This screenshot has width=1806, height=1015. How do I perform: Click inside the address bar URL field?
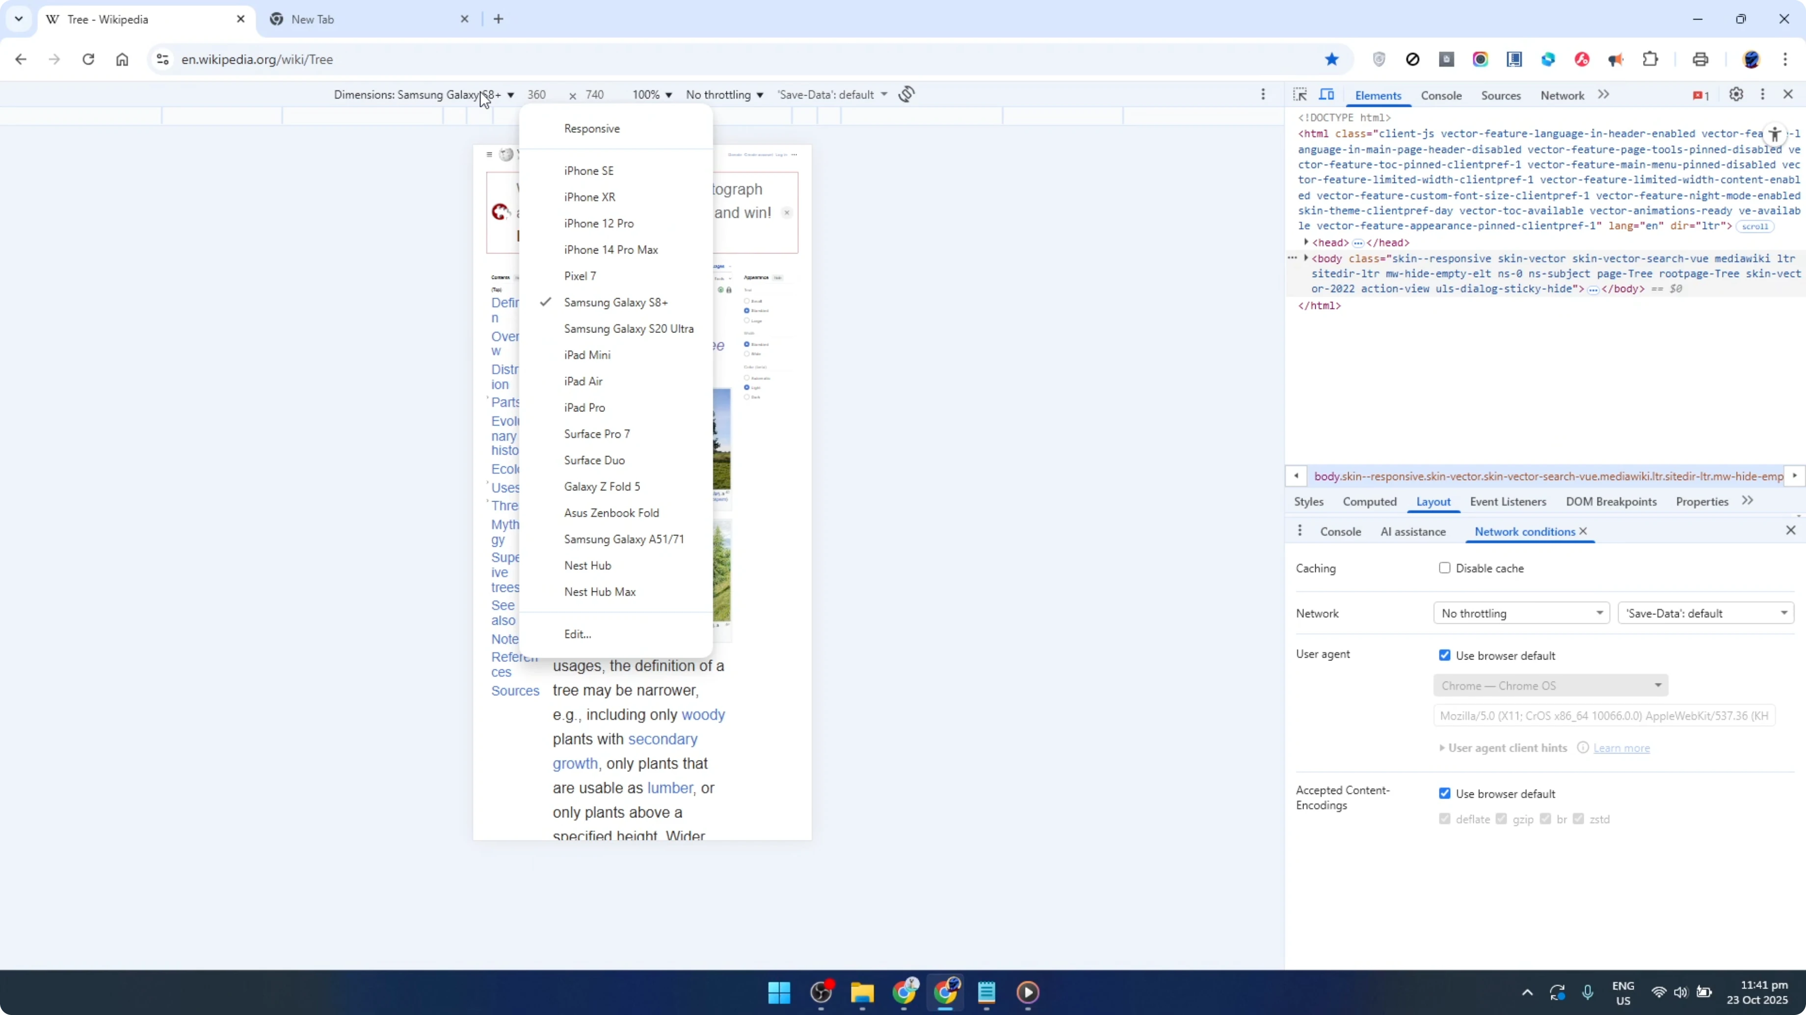pyautogui.click(x=421, y=59)
